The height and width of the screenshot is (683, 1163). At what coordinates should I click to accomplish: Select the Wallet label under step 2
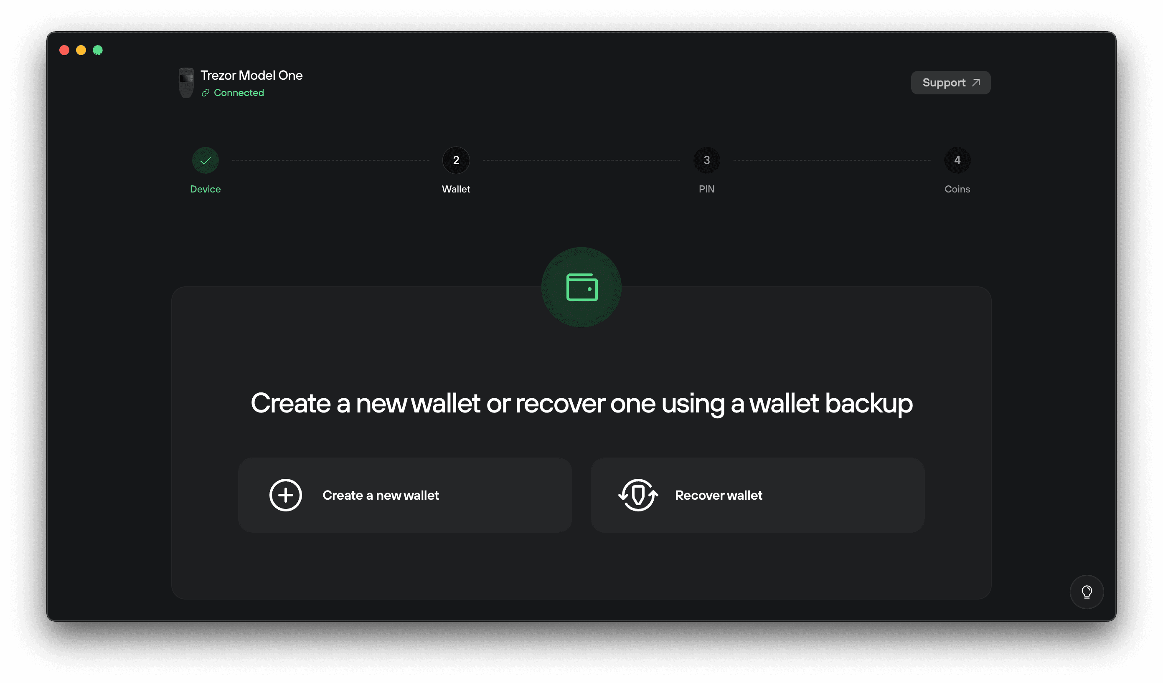[455, 189]
